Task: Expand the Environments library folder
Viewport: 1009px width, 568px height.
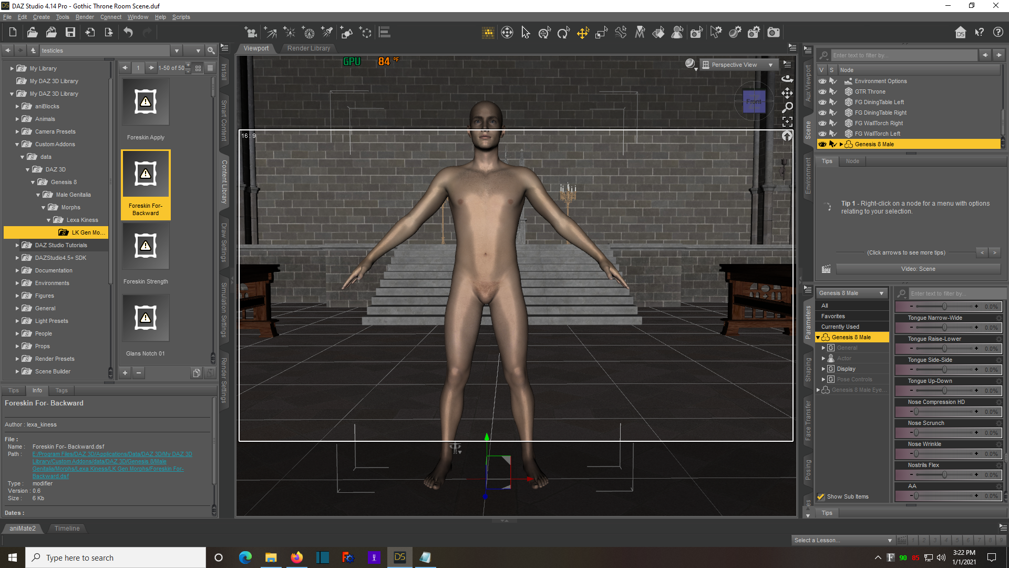Action: (17, 283)
